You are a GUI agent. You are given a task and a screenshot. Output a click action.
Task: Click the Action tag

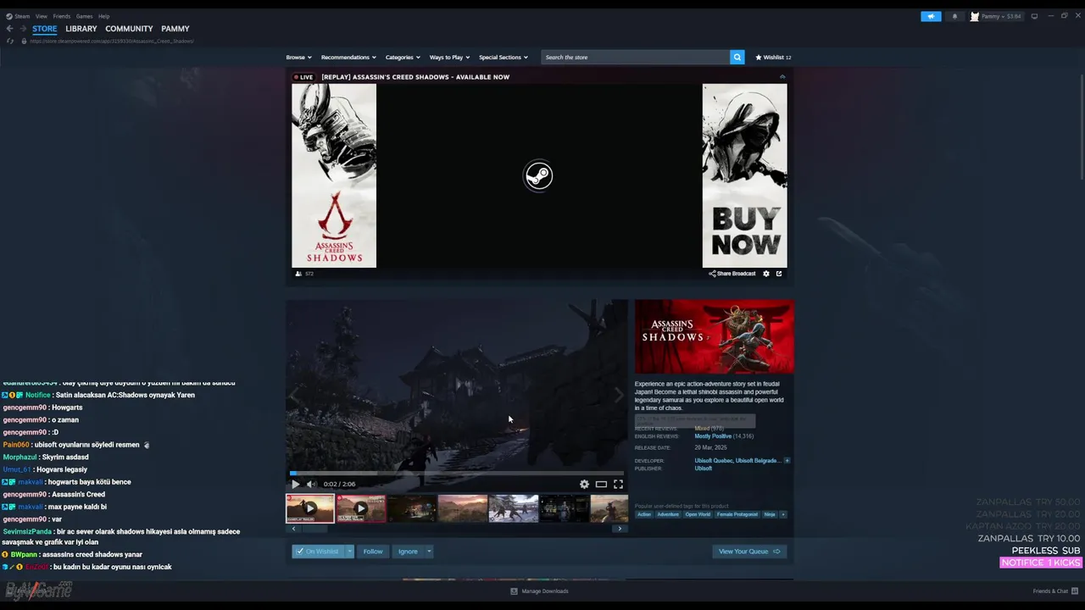[x=644, y=514]
